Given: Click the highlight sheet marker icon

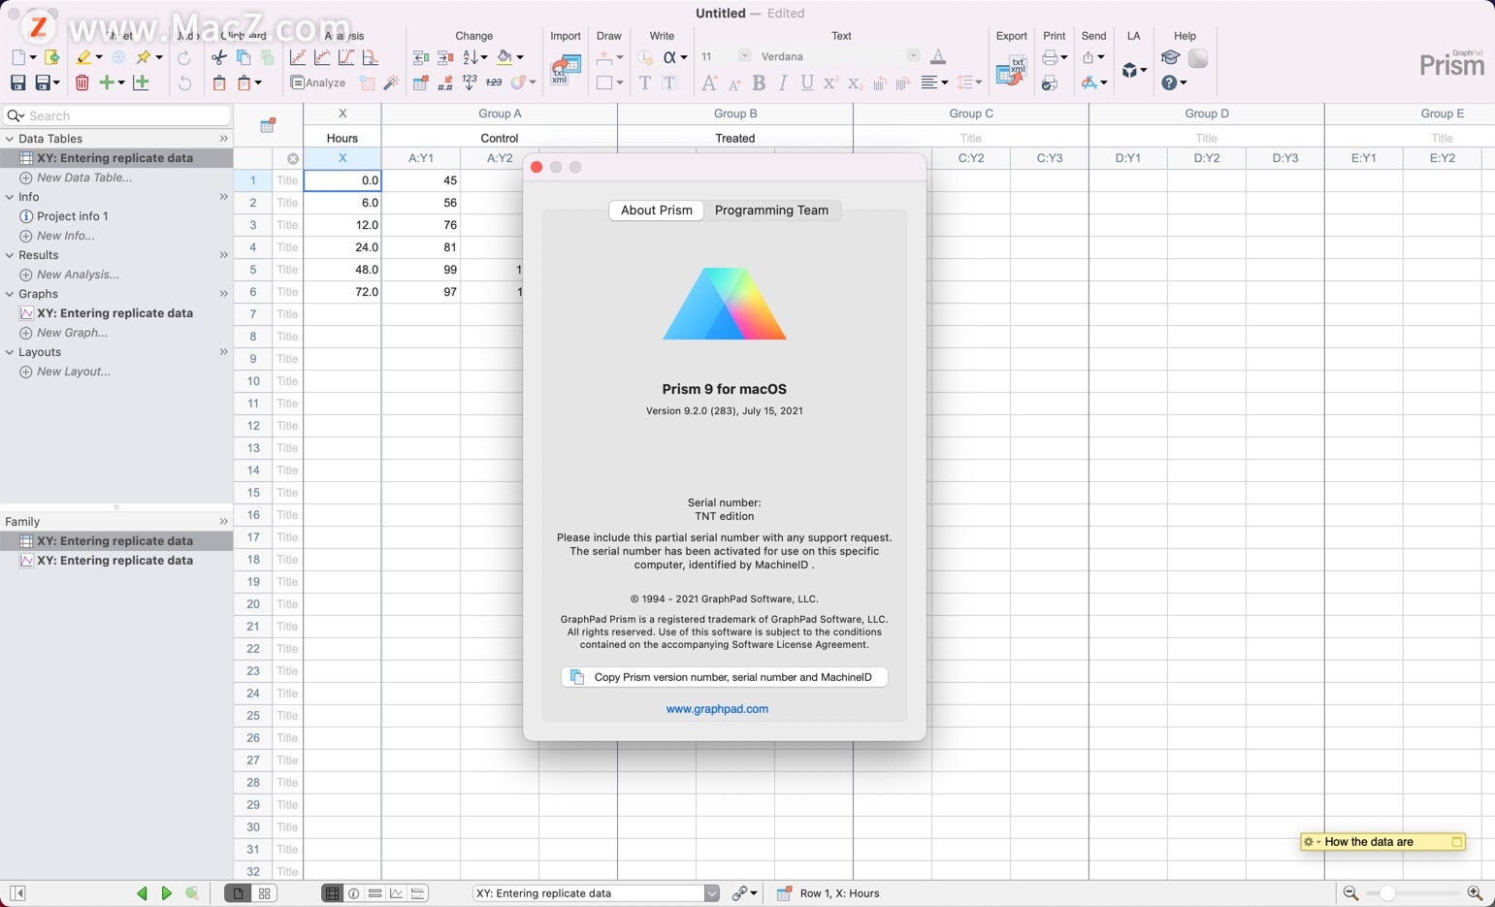Looking at the screenshot, I should coord(84,58).
